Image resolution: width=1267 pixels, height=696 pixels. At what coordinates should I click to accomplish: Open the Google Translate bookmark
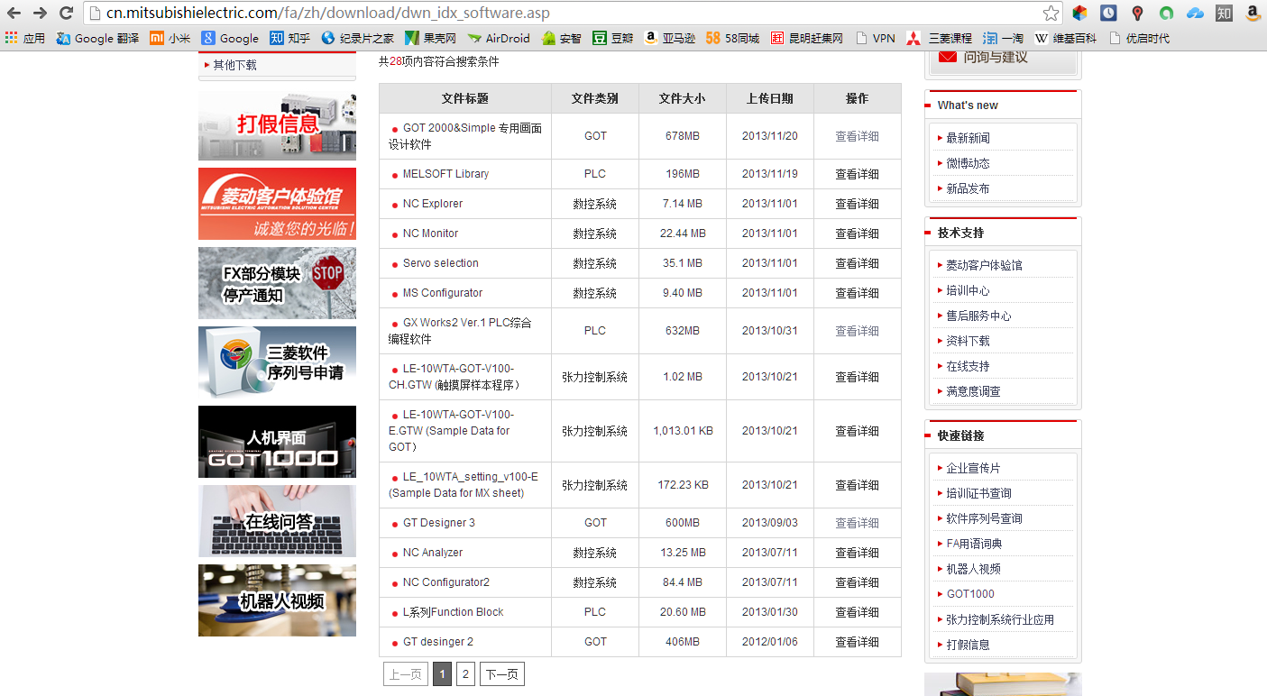pyautogui.click(x=97, y=38)
